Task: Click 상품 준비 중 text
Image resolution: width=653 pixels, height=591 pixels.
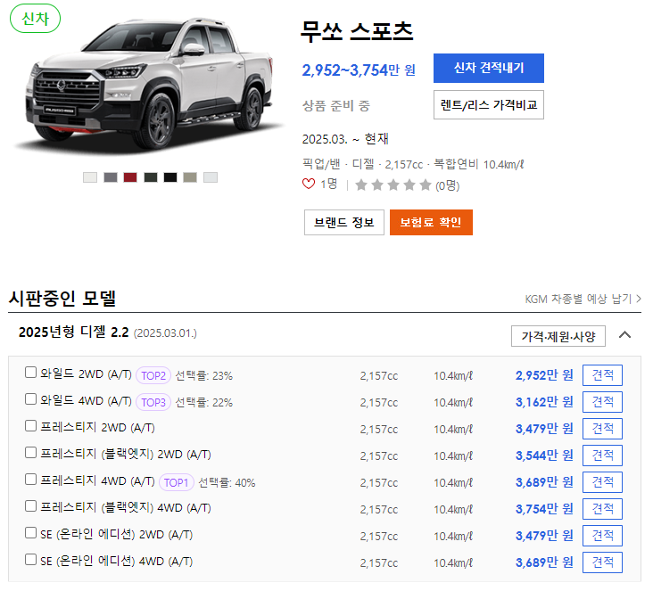Action: point(336,106)
